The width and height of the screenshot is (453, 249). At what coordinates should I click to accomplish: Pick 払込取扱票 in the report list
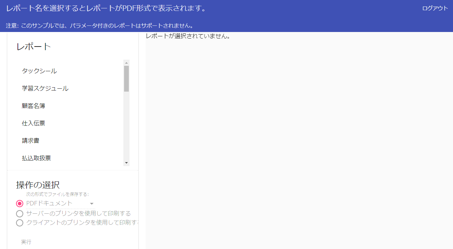36,158
